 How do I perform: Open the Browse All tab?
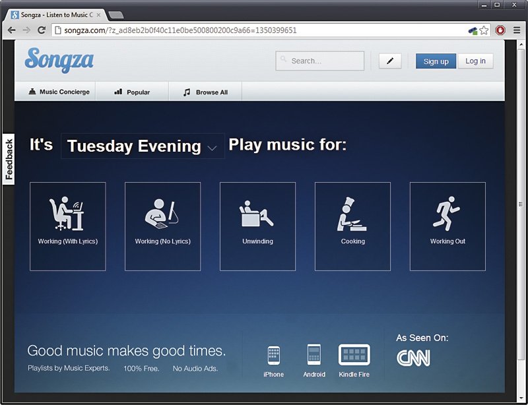[x=205, y=92]
